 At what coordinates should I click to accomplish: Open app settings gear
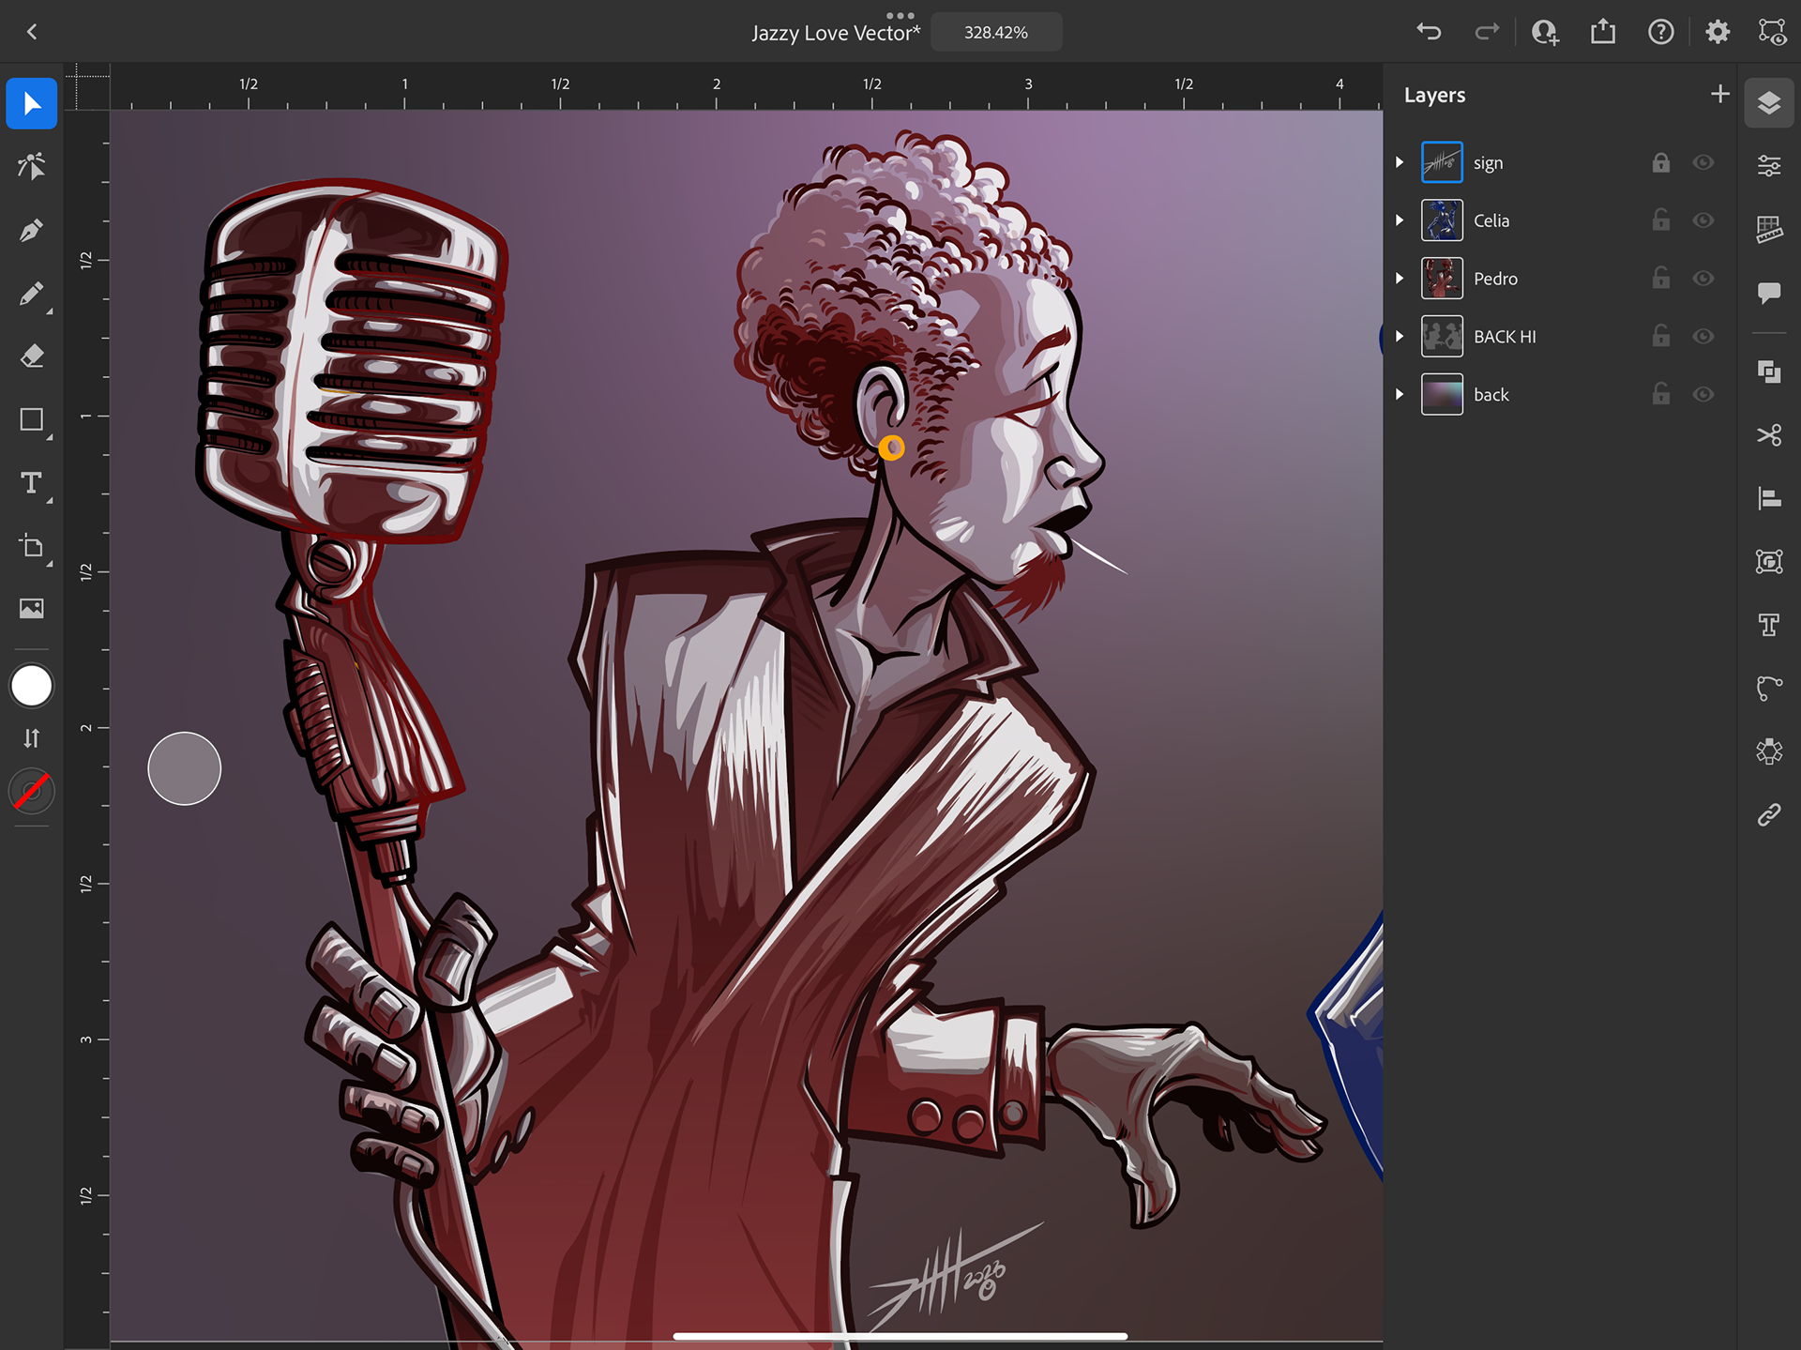pyautogui.click(x=1718, y=32)
